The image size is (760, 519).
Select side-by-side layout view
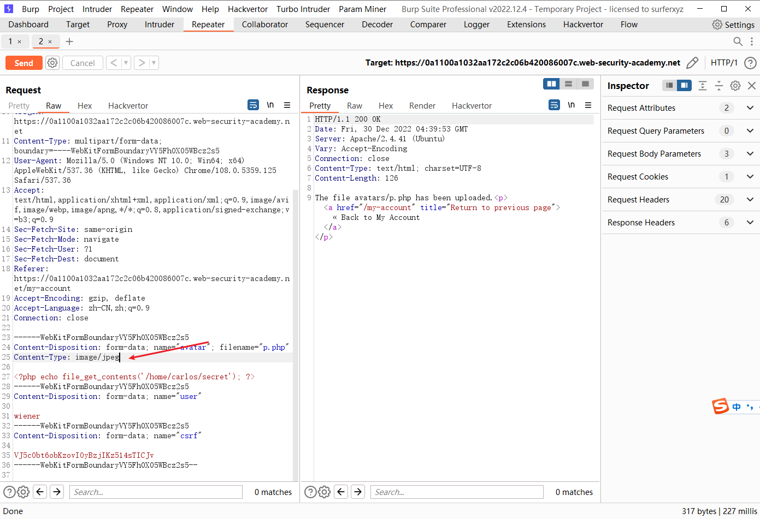click(x=552, y=83)
